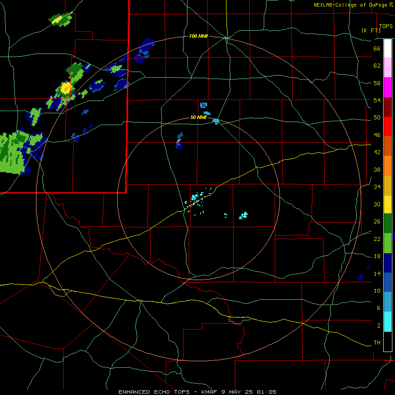Click the 'ENHANCED ECHO TOPS' product title

click(154, 392)
